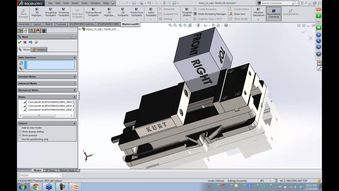
Task: Click the View Settings monitor icon
Action: tap(226, 25)
